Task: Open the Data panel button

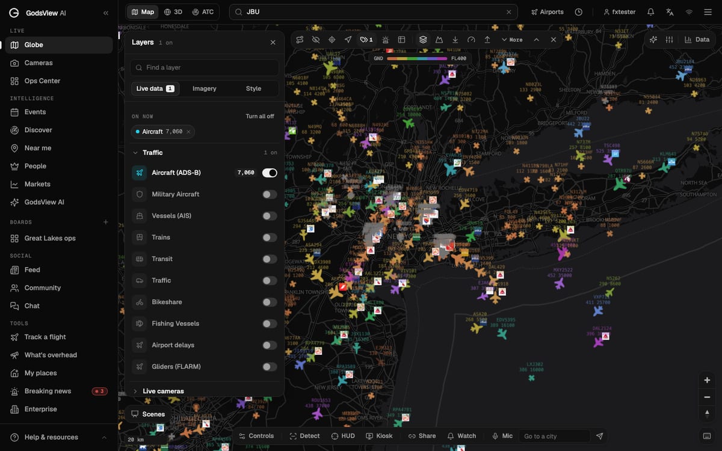Action: [x=697, y=40]
